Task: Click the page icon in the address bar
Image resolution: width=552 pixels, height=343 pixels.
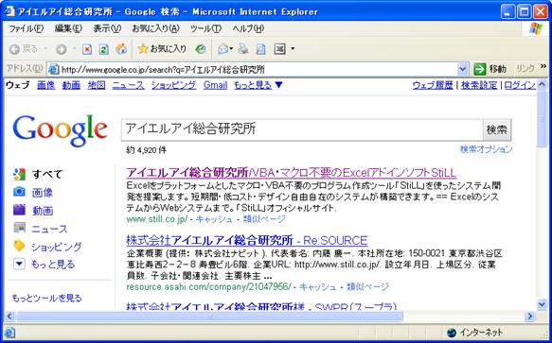Action: tap(54, 70)
